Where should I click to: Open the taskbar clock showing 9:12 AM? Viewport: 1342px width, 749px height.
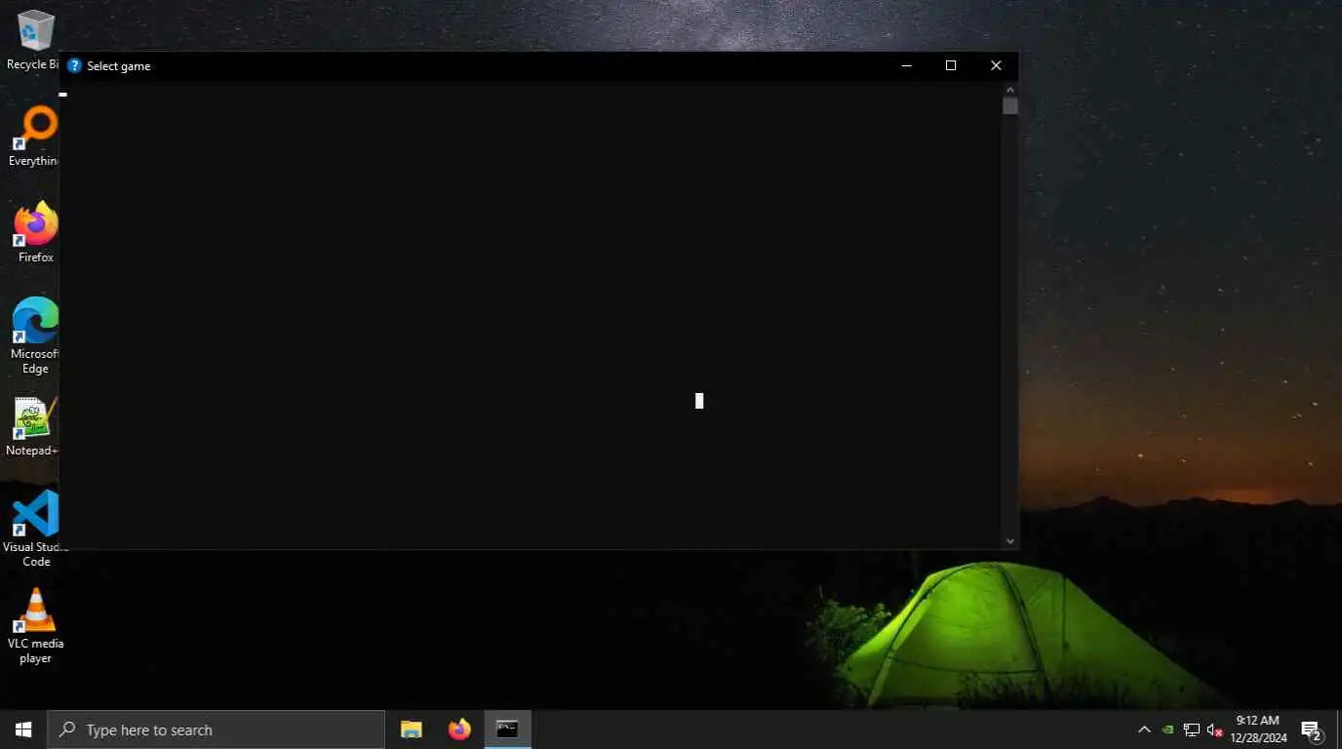tap(1257, 729)
